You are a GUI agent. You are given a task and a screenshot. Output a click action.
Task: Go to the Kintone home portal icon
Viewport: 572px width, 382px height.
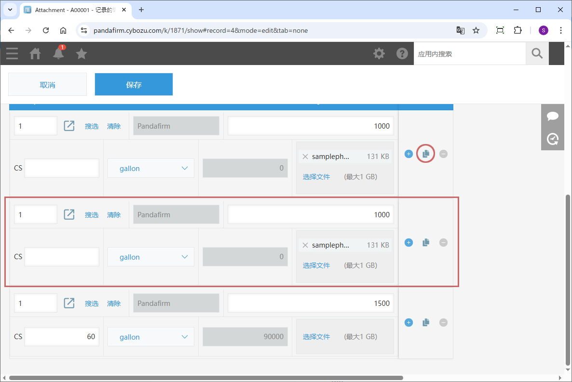coord(35,53)
